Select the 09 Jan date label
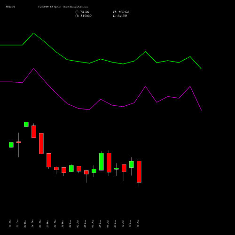This screenshot has width=235, height=235. pyautogui.click(x=115, y=224)
